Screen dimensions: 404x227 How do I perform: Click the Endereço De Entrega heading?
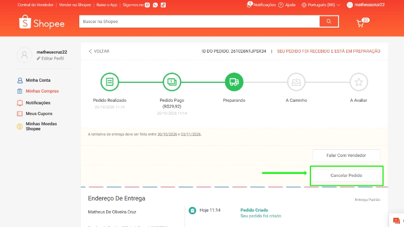click(117, 198)
